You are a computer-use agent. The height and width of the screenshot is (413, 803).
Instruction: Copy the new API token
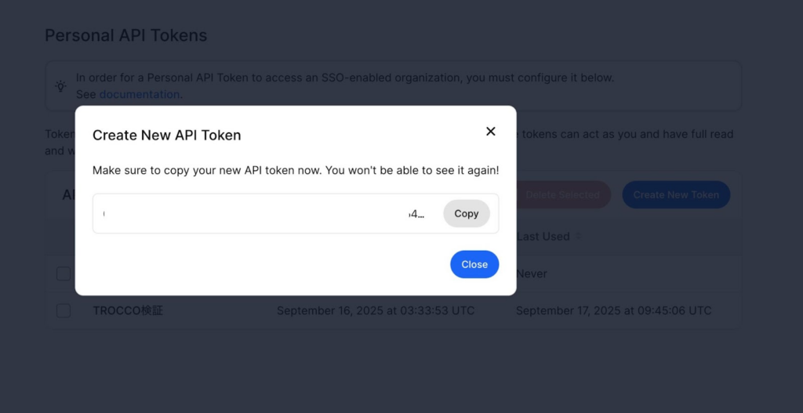[467, 213]
